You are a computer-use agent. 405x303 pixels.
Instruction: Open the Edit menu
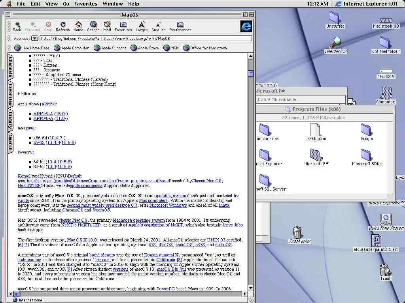(36, 4)
